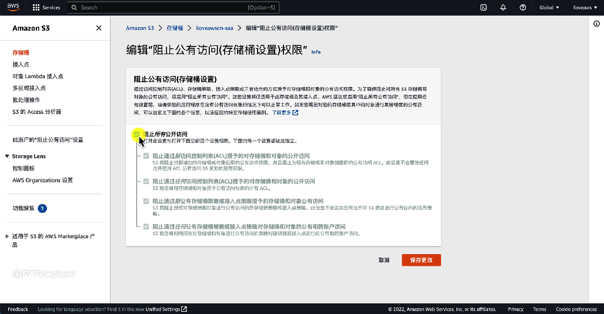The height and width of the screenshot is (314, 604).
Task: Open Storage Lens 控制面板
Action: tap(24, 168)
